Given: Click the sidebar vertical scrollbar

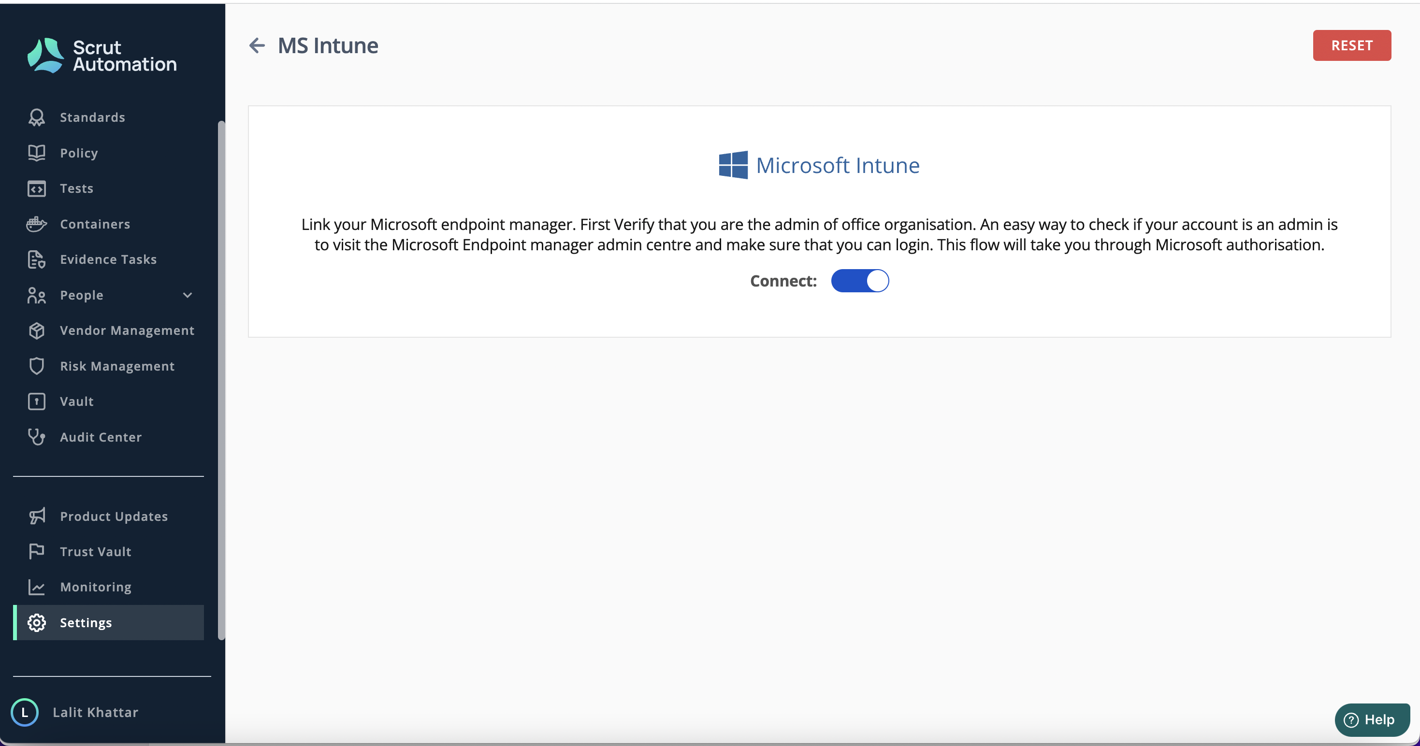Looking at the screenshot, I should click(221, 380).
